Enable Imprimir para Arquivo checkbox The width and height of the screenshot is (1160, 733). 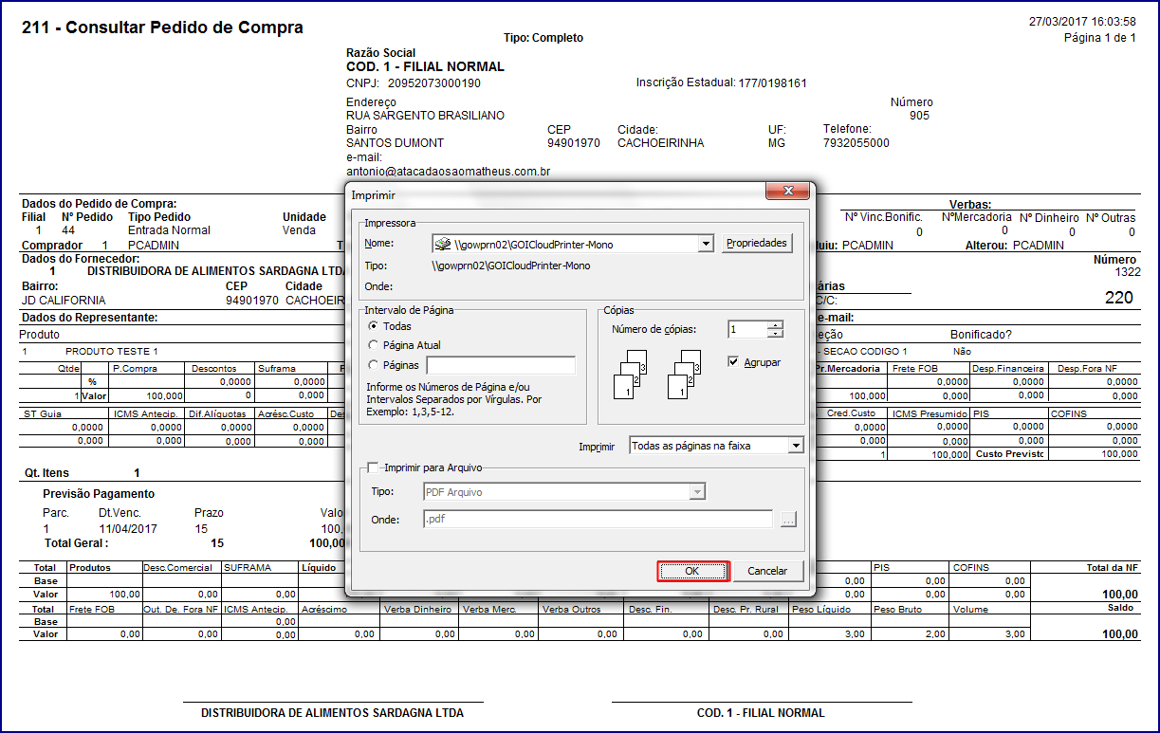click(374, 468)
